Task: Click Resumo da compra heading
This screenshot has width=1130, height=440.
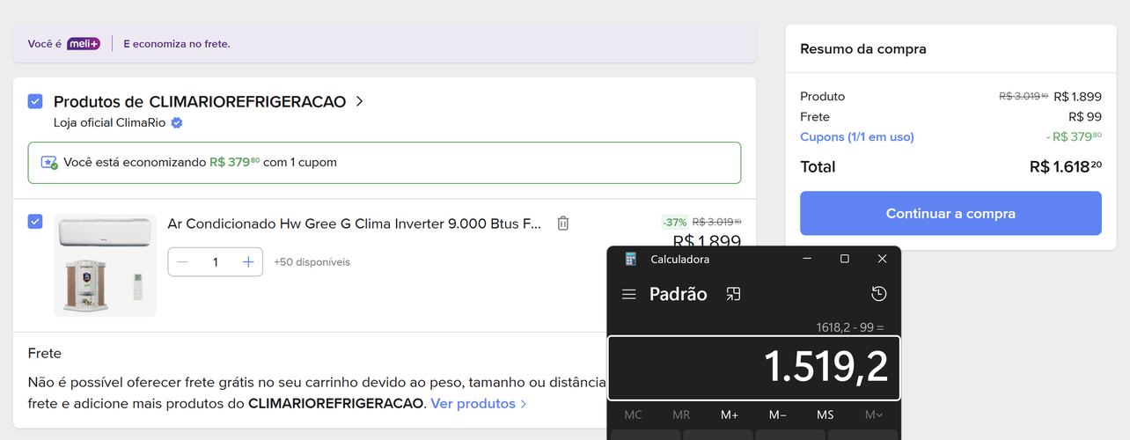Action: point(863,49)
